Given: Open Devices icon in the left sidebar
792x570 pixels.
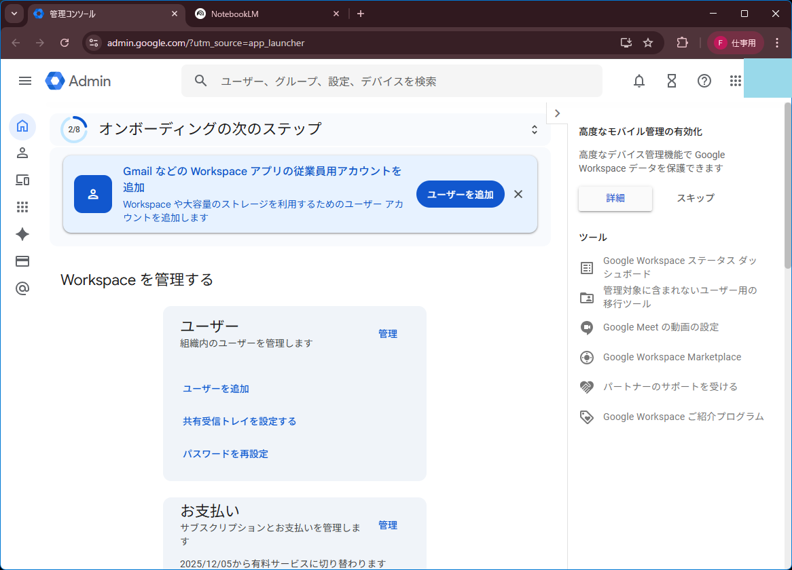Looking at the screenshot, I should click(x=22, y=180).
